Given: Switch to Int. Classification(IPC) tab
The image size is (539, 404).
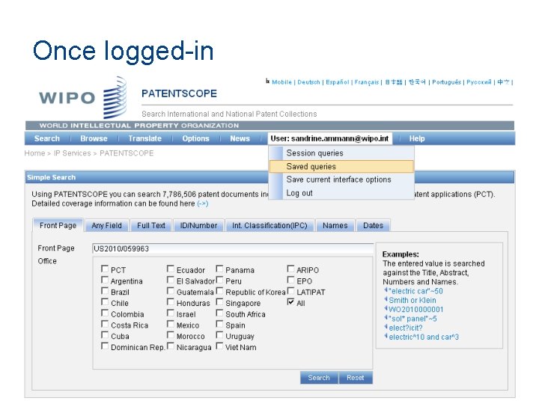Looking at the screenshot, I should click(269, 225).
